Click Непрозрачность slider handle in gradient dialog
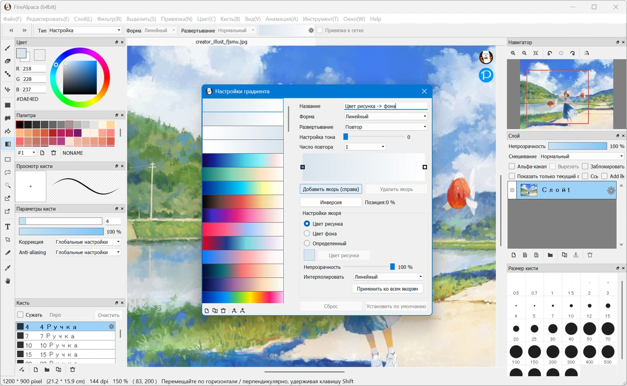 (x=392, y=267)
